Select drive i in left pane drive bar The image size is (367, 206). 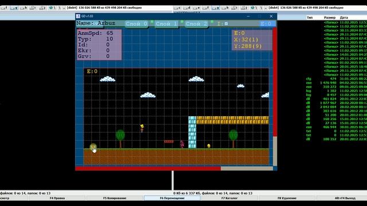point(33,7)
